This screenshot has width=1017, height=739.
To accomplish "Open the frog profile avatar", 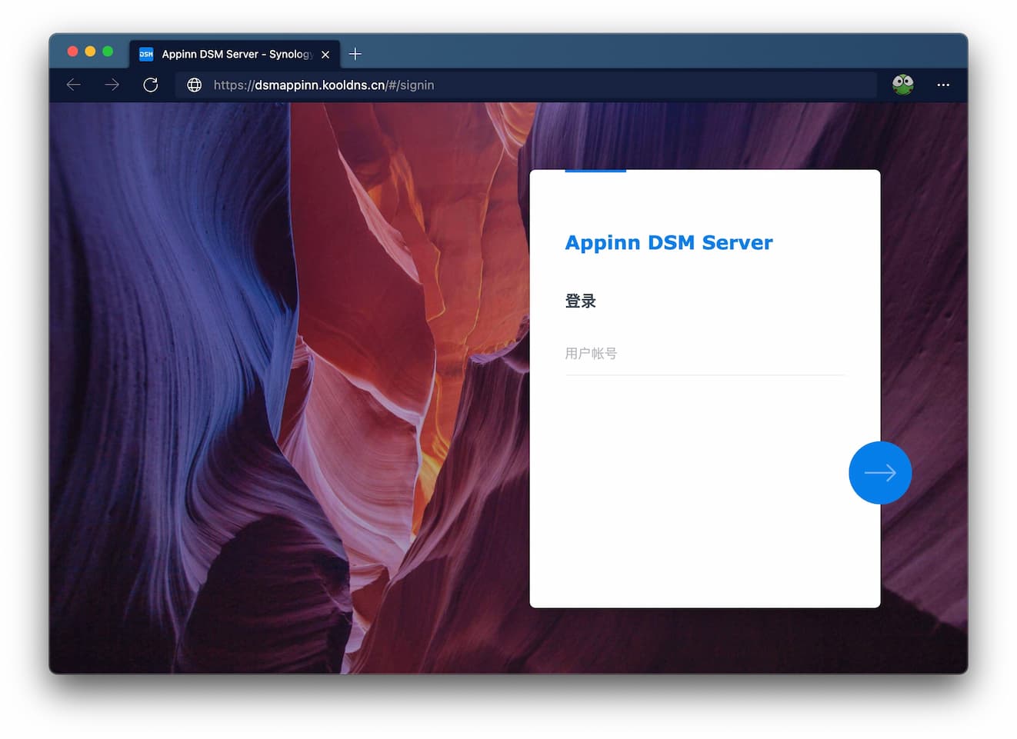I will (x=903, y=85).
